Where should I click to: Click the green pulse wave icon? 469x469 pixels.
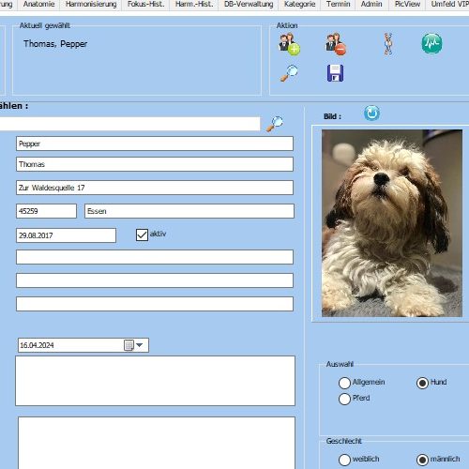(x=431, y=43)
